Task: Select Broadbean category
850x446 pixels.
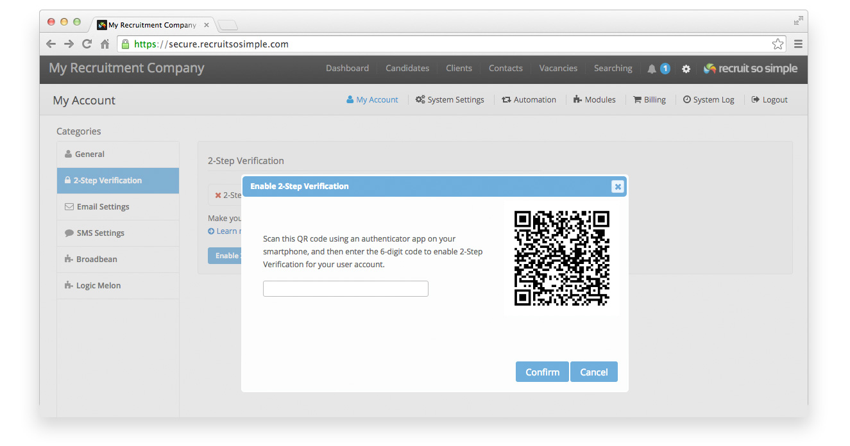Action: (x=118, y=260)
